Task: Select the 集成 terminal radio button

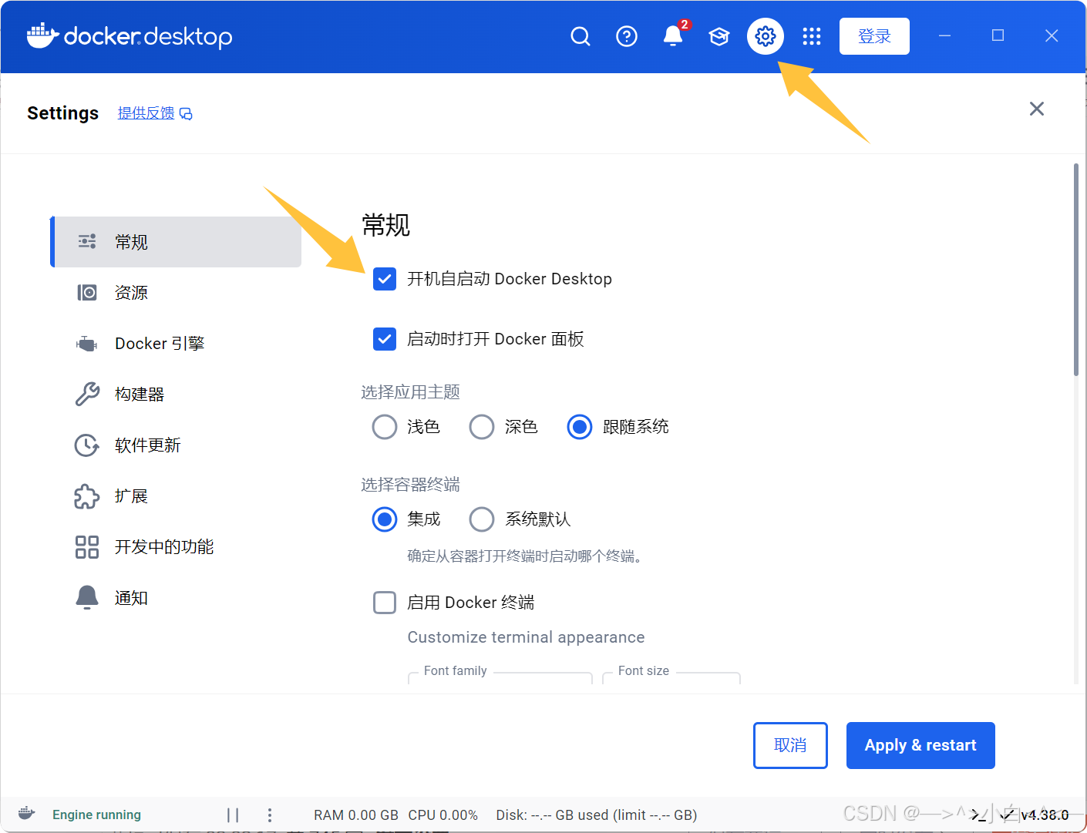Action: tap(385, 519)
